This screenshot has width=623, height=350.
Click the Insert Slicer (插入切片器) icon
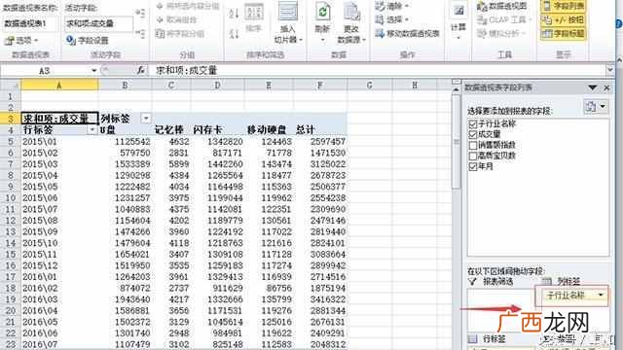tap(288, 12)
